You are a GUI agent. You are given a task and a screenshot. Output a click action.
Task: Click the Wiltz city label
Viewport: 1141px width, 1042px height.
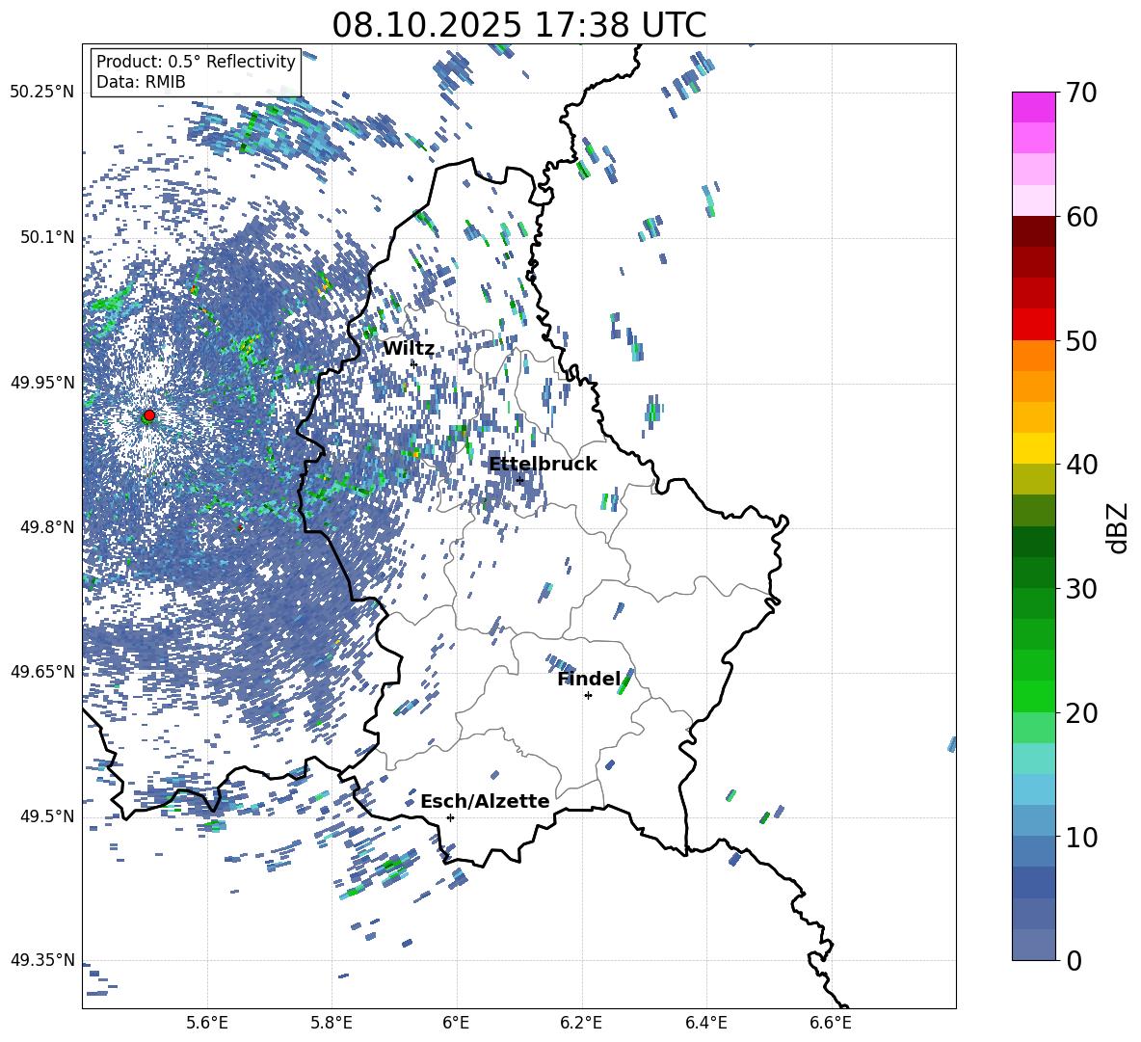[x=409, y=349]
